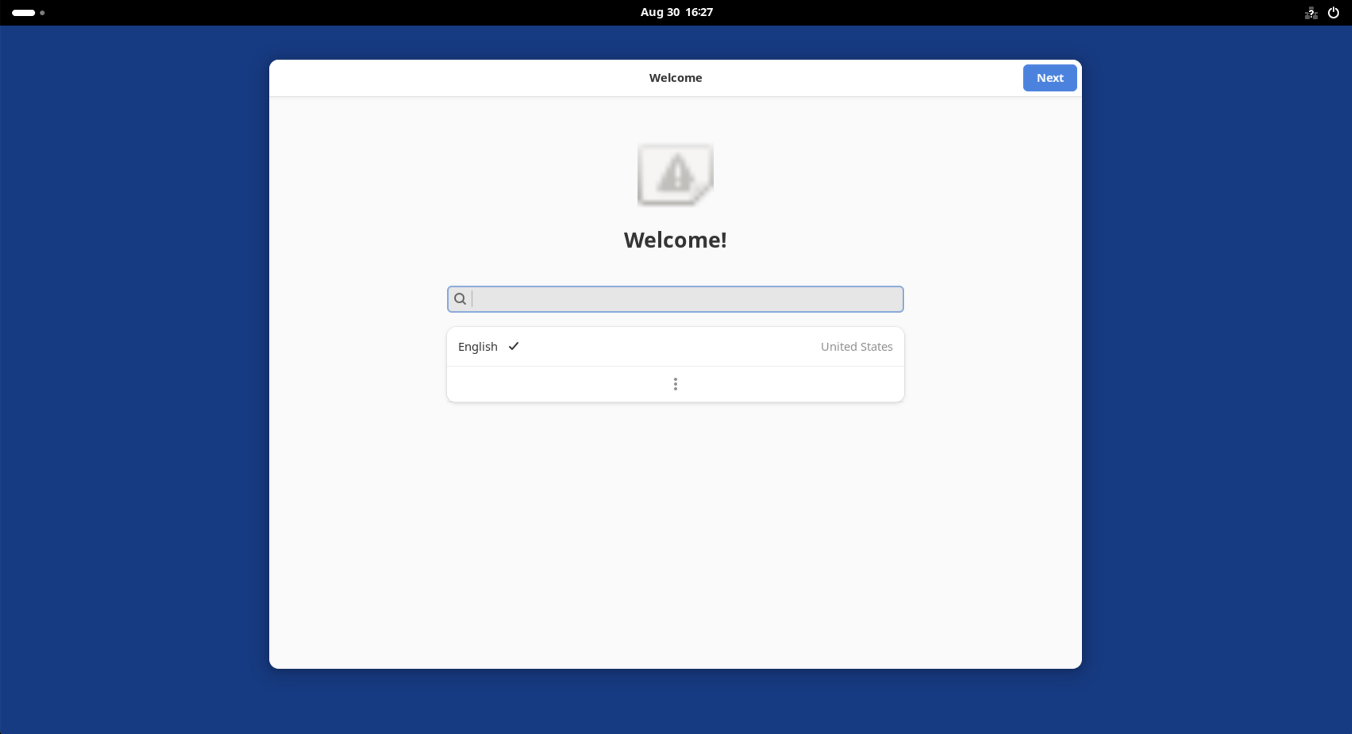Select the English language row
Image resolution: width=1352 pixels, height=734 pixels.
pos(676,346)
